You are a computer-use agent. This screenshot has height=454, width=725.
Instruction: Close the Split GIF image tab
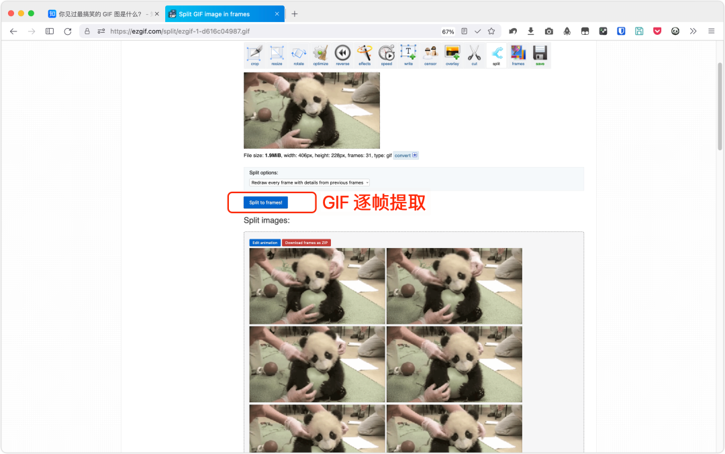[277, 14]
